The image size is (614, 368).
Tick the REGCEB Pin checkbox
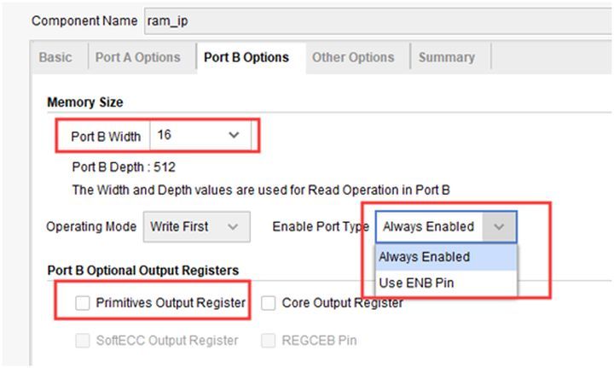pyautogui.click(x=268, y=341)
